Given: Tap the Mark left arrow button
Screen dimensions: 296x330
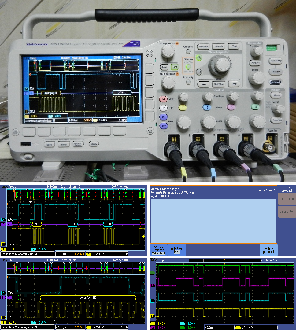Looking at the screenshot, I should [x=203, y=84].
